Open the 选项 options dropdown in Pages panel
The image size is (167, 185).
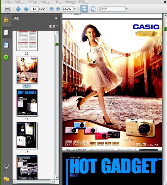coord(53,26)
